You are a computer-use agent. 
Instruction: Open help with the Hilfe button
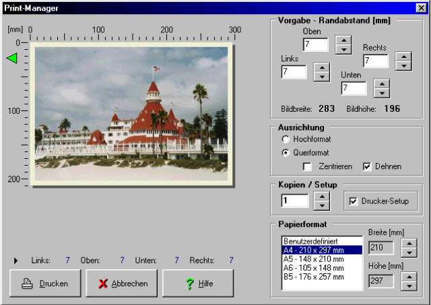point(197,283)
